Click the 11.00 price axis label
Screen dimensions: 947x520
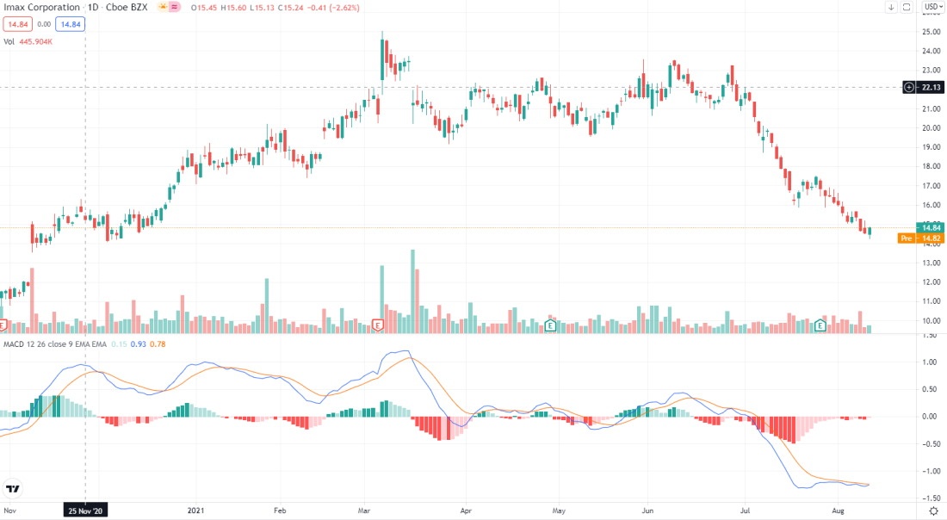pos(932,301)
